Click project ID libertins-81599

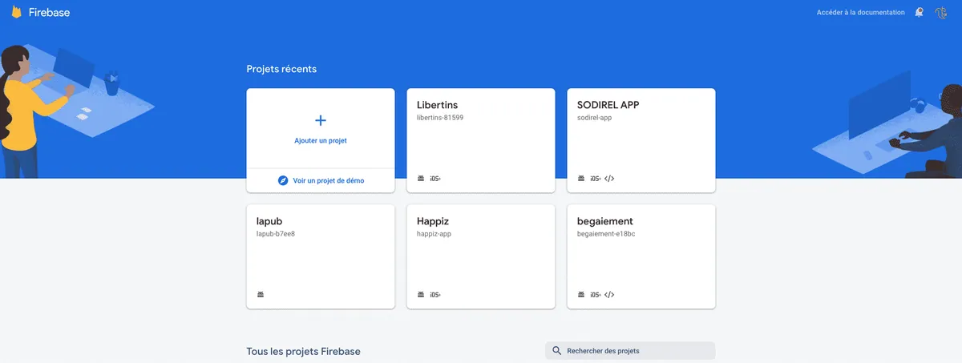tap(440, 118)
